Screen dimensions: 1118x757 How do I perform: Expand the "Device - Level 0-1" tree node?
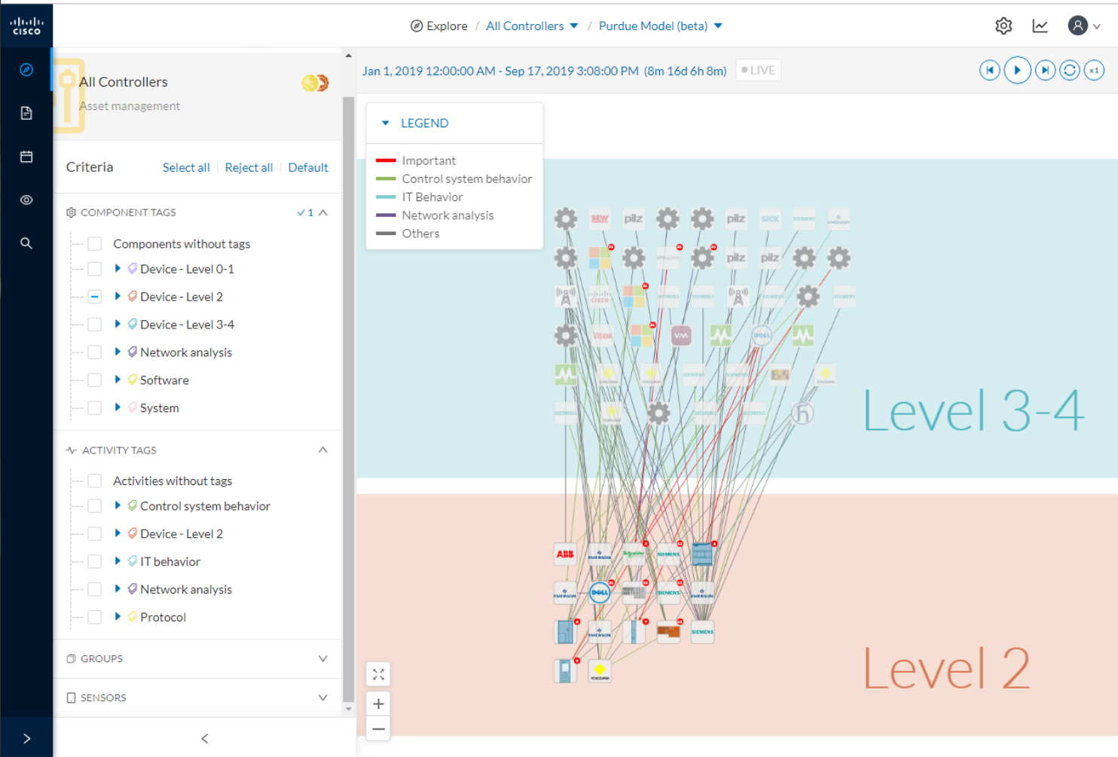click(118, 268)
